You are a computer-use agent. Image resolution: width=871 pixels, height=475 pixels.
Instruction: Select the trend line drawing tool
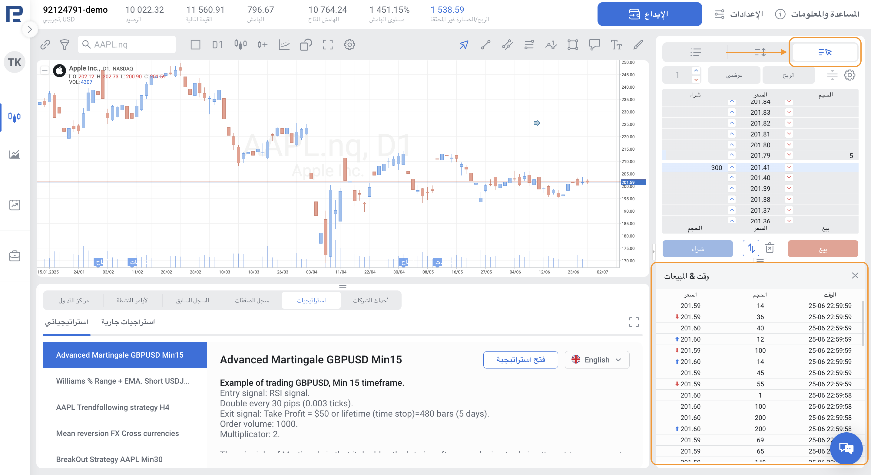click(x=485, y=44)
